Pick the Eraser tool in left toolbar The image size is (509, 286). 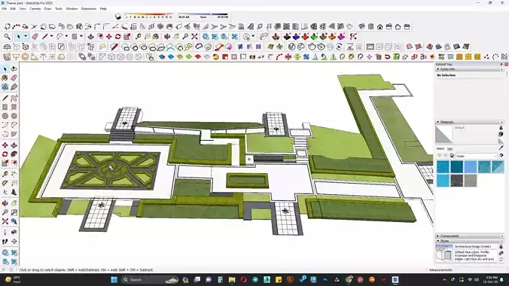pos(14,78)
